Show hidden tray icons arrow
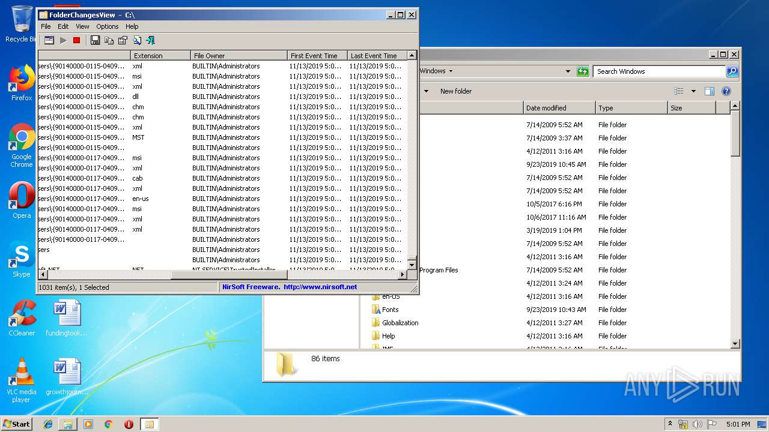 670,424
